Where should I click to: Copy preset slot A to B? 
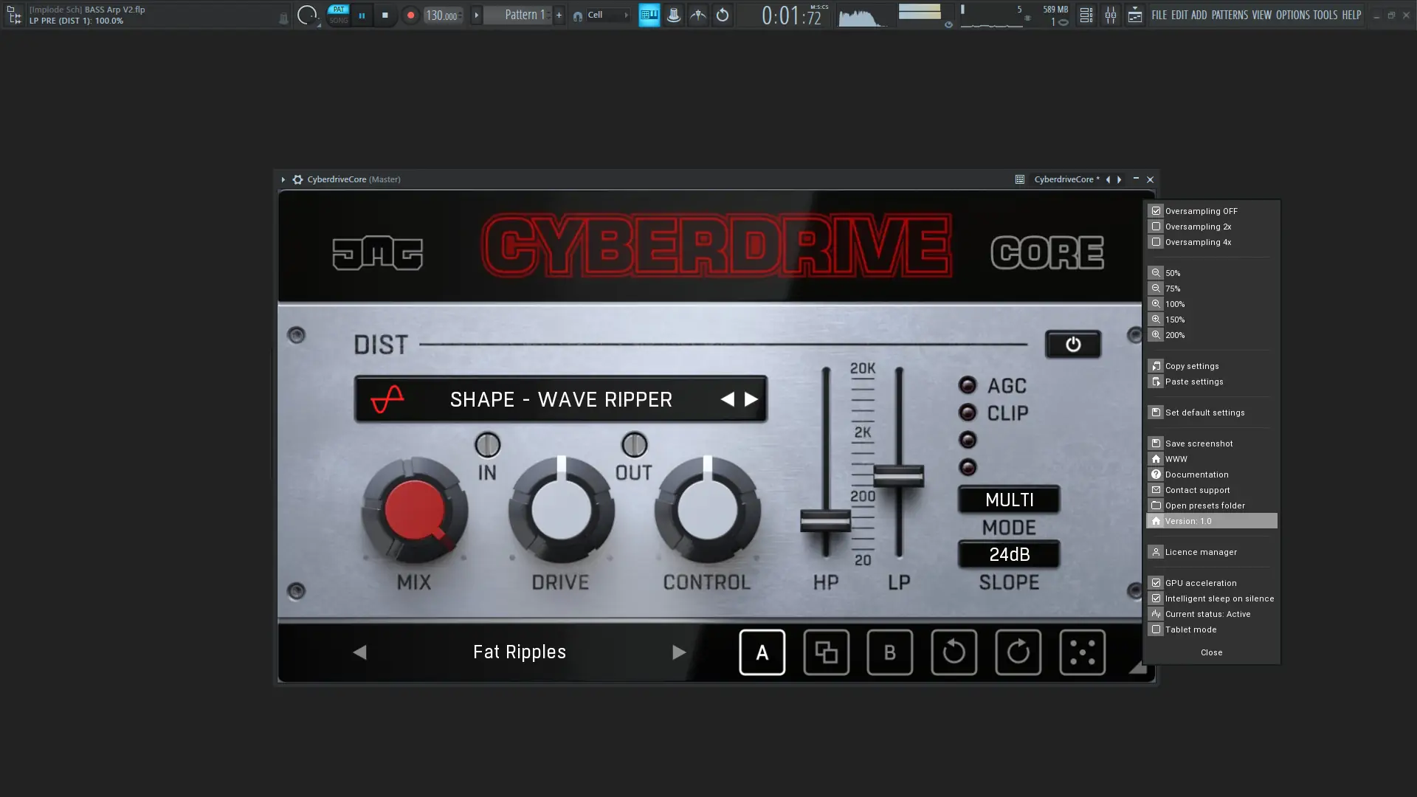click(827, 652)
